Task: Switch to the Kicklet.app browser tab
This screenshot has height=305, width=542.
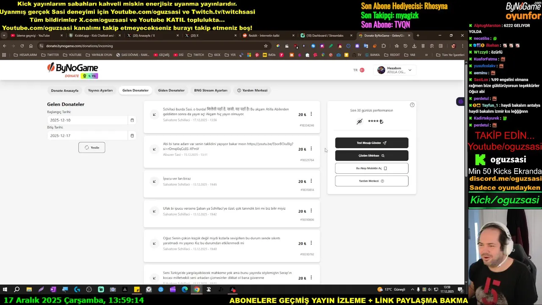Action: (x=94, y=36)
